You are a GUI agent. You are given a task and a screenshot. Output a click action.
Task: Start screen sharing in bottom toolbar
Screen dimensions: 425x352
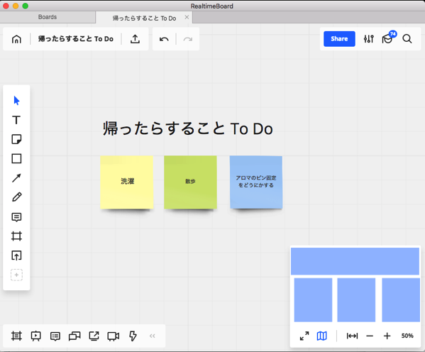coord(94,336)
